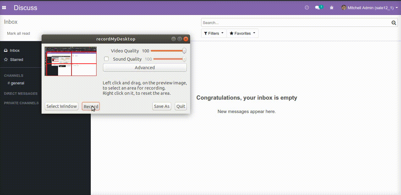Screen dimensions: 401x195
Task: Open the activities clock icon
Action: point(307,8)
